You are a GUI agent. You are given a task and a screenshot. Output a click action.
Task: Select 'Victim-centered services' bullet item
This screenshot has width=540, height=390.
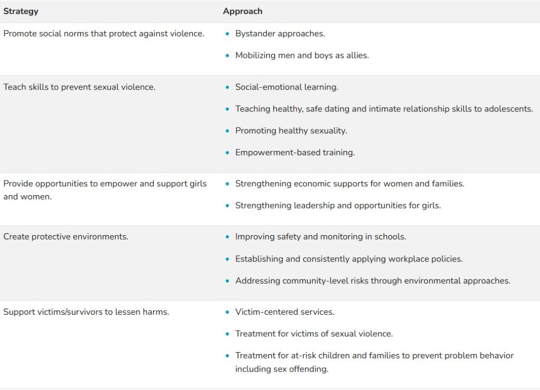[285, 312]
